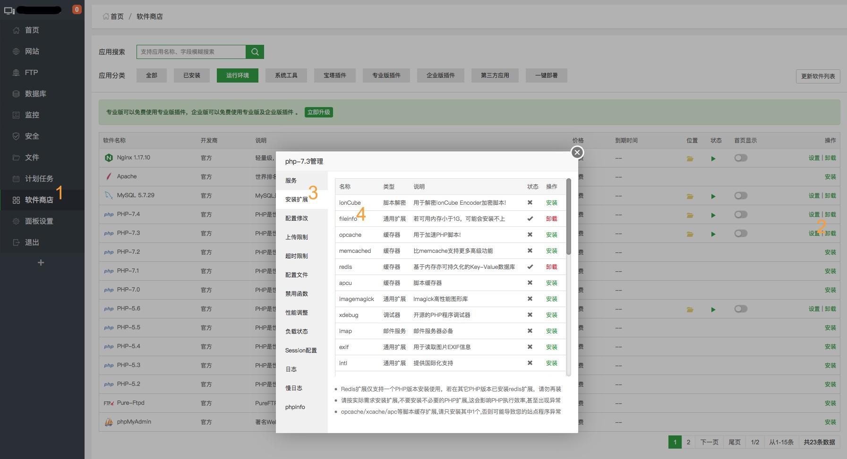Open the 服务 tab in php-7.3 dialog
The image size is (847, 459).
(302, 181)
